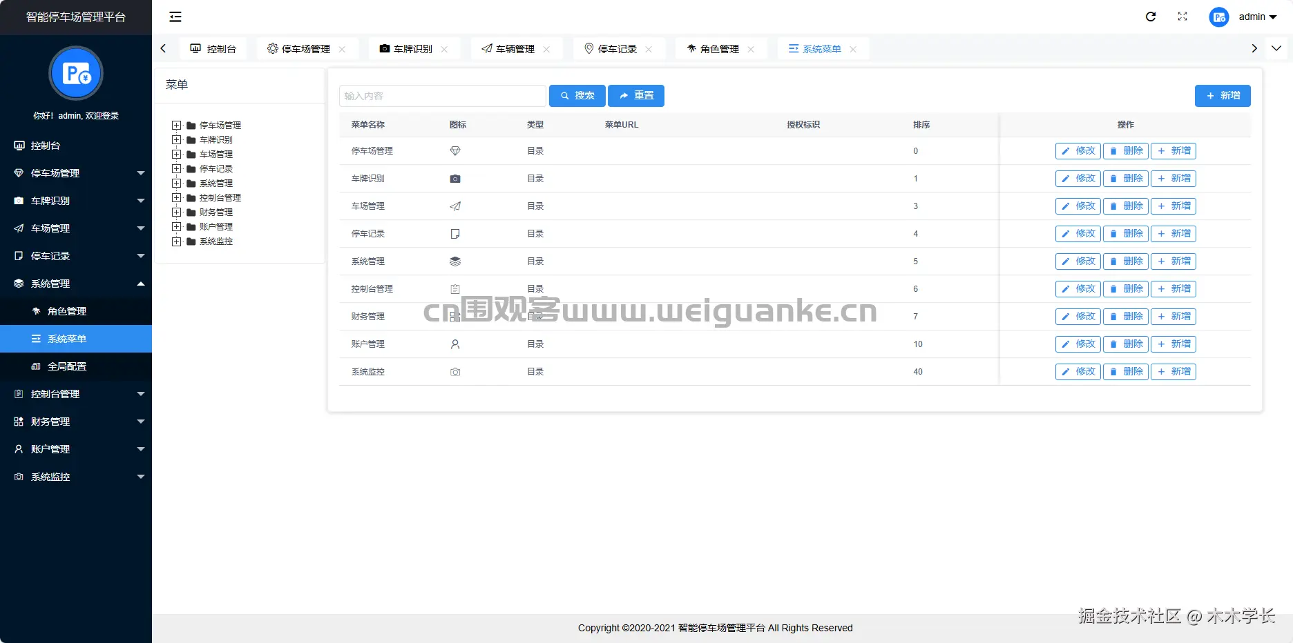Add a submenu under 财务管理 row
Screen dimensions: 1293x643
1174,317
